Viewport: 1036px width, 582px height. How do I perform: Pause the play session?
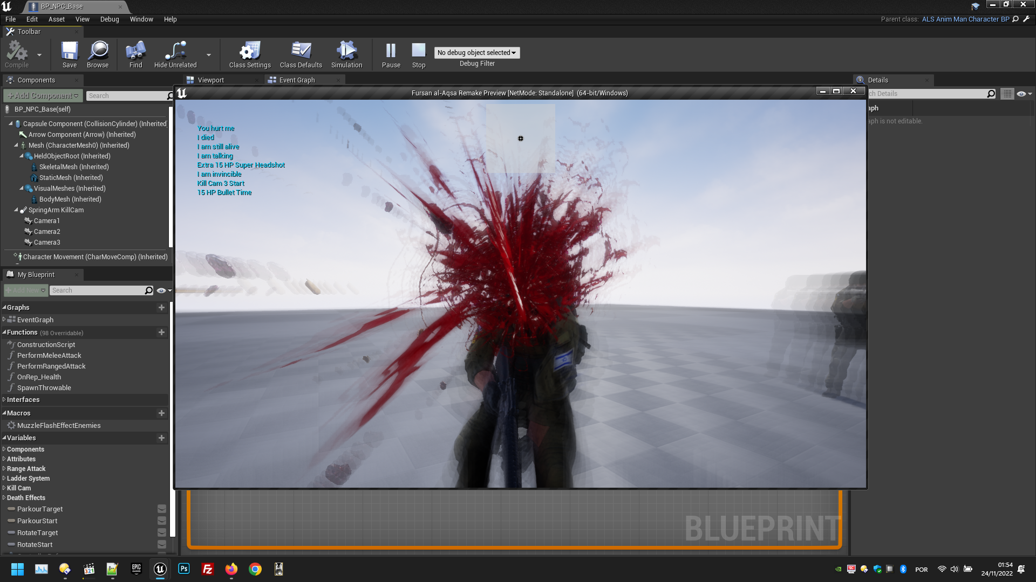click(x=391, y=54)
